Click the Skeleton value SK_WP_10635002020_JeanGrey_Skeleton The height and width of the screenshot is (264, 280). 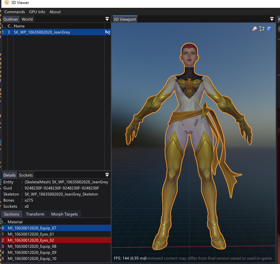(x=61, y=194)
